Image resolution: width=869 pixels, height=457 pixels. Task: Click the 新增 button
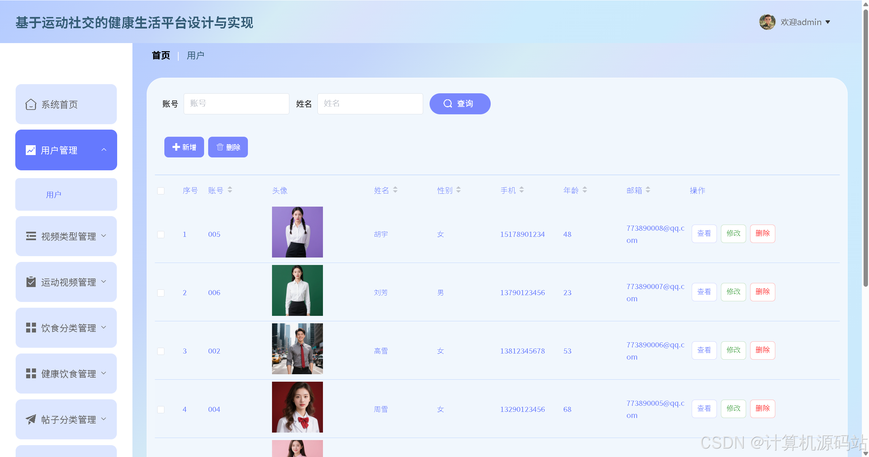click(184, 147)
